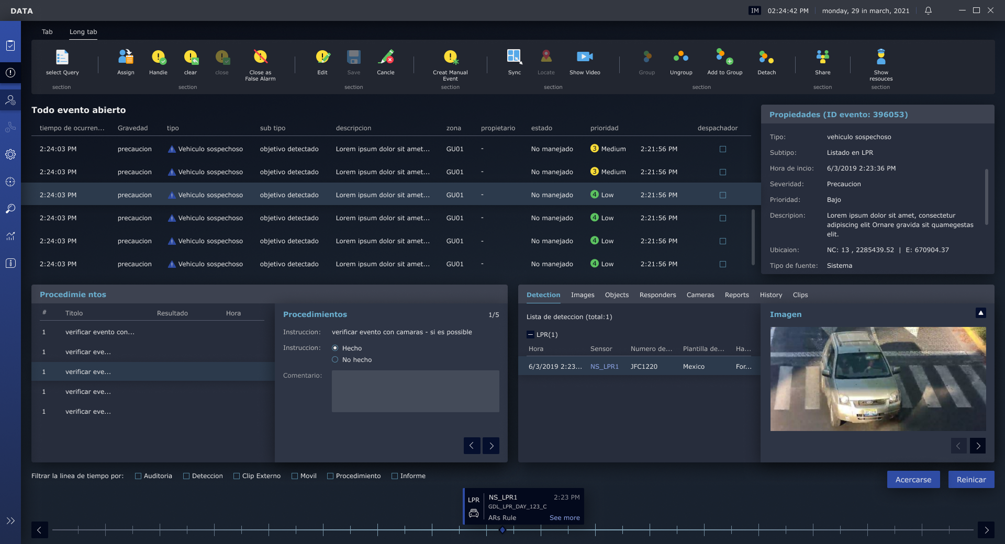Click the Creat Manual Event icon
1005x544 pixels.
(450, 57)
